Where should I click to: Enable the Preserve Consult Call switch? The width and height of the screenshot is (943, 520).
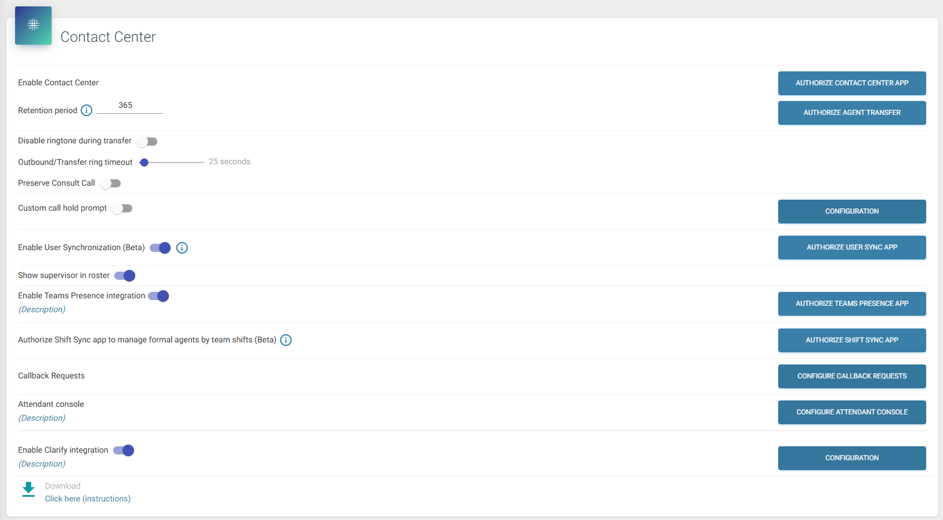tap(110, 183)
